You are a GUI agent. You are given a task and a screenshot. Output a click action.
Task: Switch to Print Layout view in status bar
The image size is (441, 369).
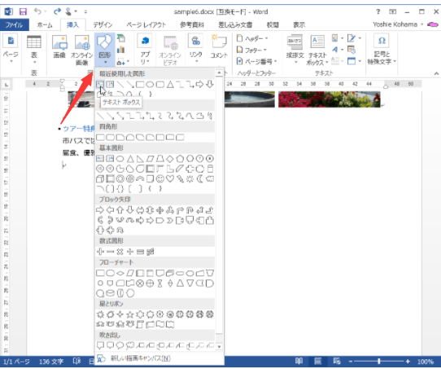point(318,361)
